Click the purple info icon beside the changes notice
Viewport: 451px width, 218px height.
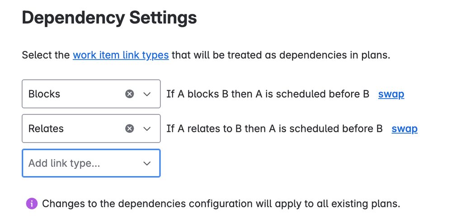(32, 204)
